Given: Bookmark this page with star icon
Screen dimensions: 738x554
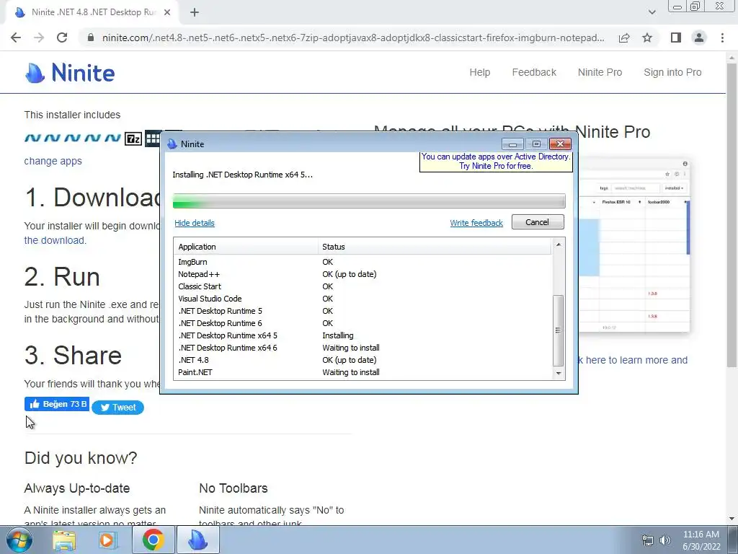Looking at the screenshot, I should [x=647, y=38].
